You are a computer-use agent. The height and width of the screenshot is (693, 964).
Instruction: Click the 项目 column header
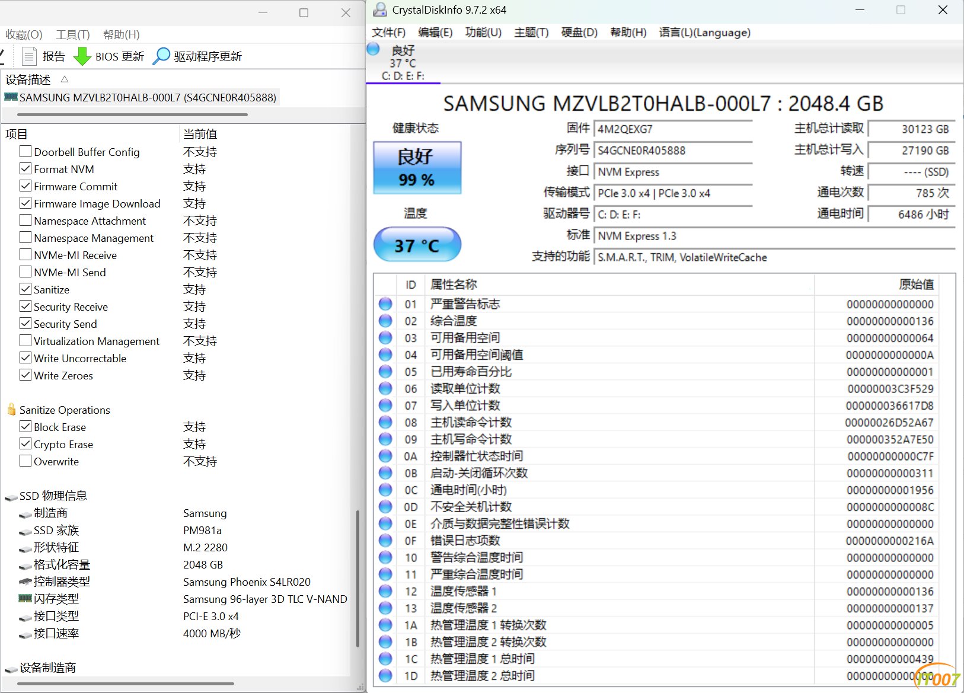pos(17,134)
